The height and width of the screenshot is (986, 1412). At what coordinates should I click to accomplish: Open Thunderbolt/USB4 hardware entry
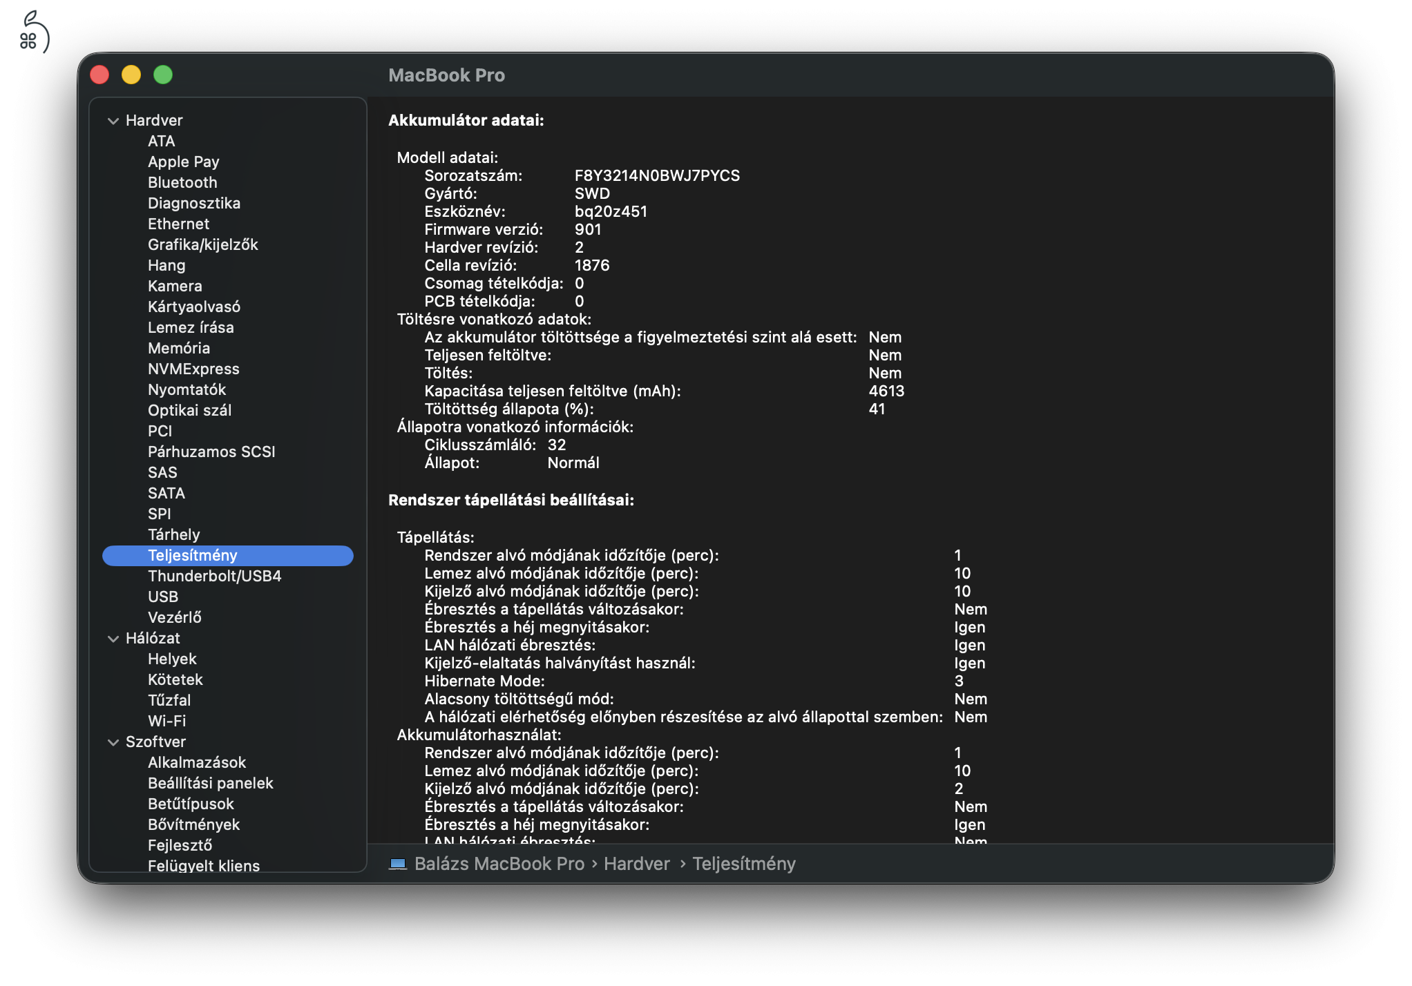[214, 576]
